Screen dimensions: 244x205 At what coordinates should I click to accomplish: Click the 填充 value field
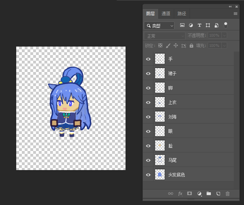coord(215,46)
